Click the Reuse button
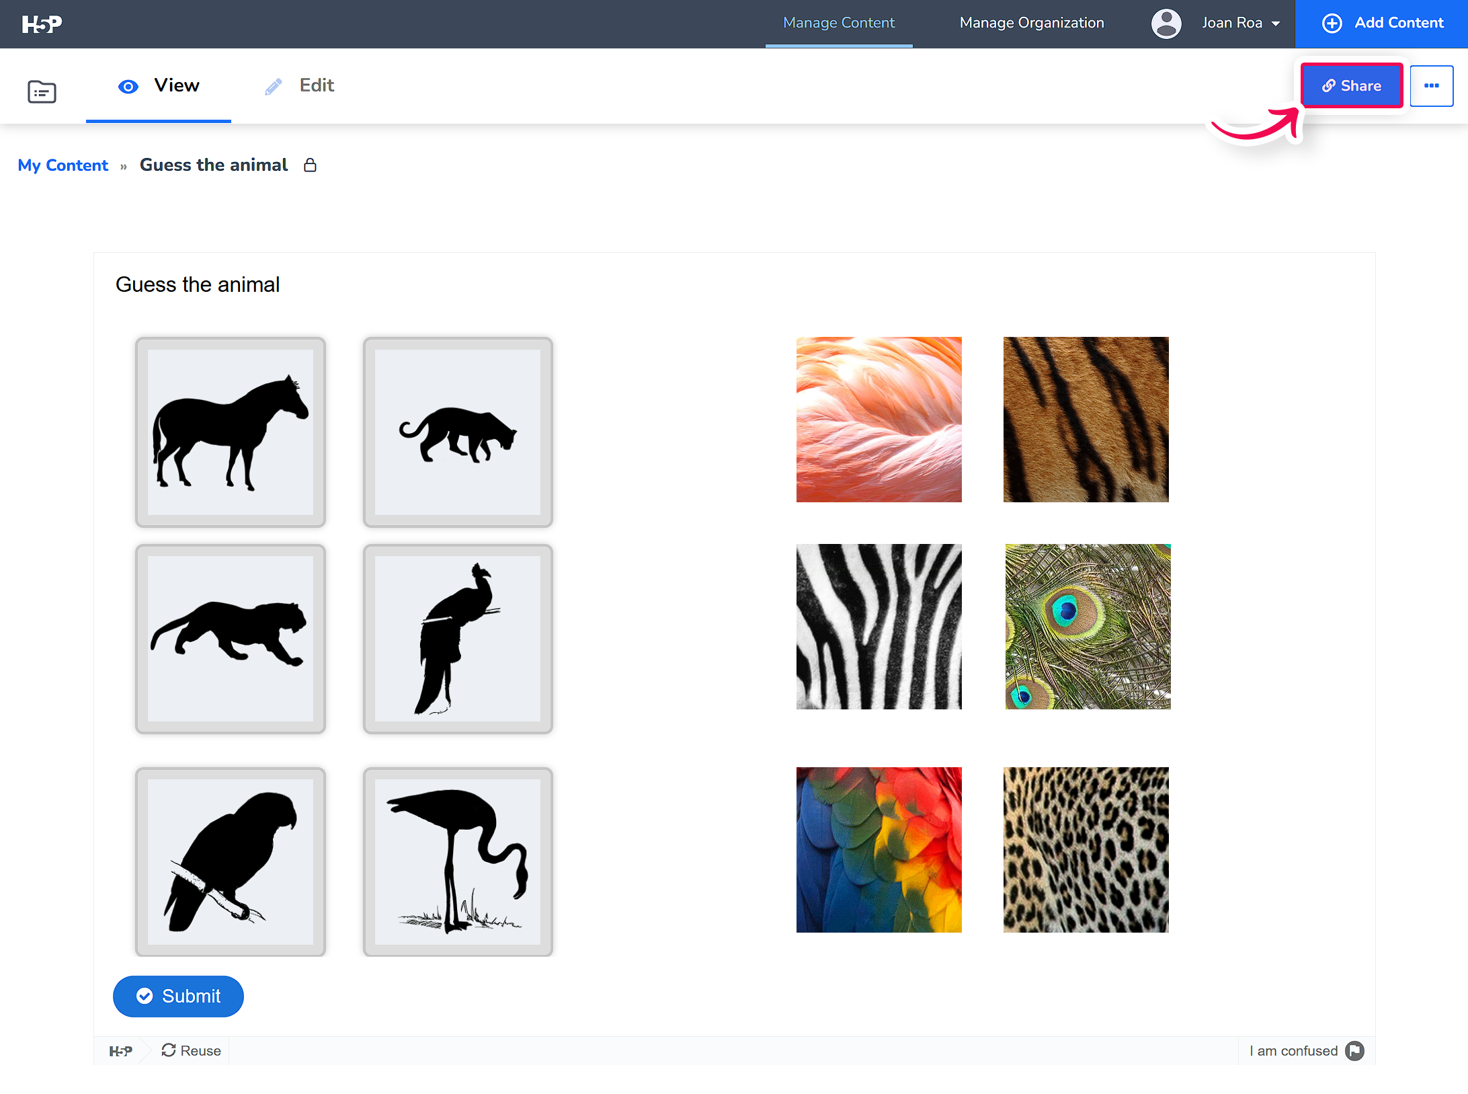The width and height of the screenshot is (1468, 1094). [192, 1050]
